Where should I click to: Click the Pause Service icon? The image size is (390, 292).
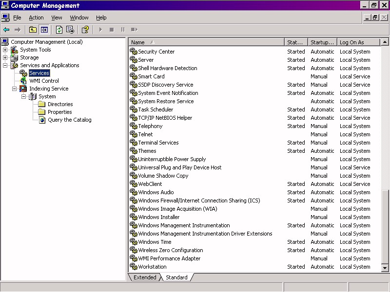pos(123,30)
